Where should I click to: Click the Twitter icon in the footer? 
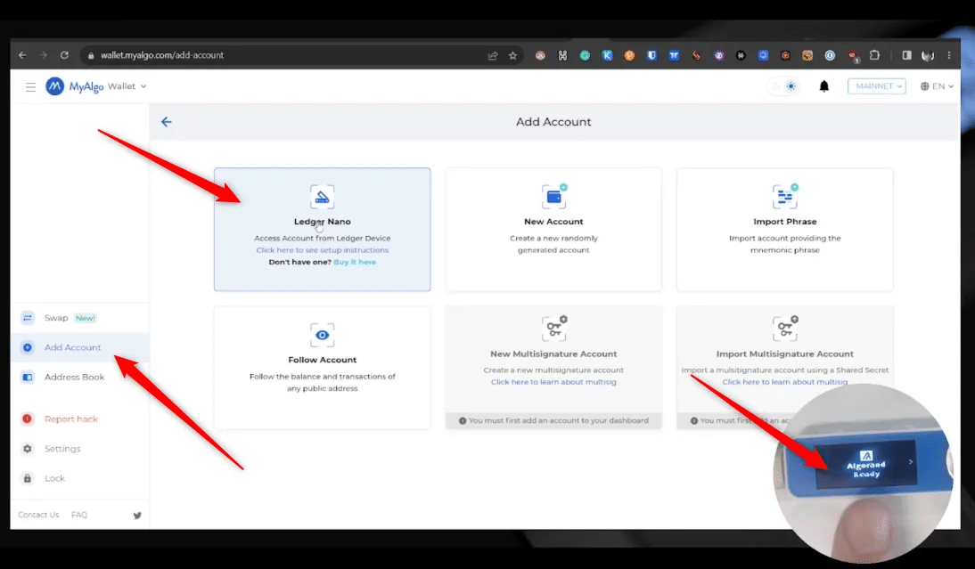135,515
